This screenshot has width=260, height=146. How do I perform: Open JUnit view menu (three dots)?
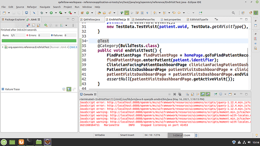pos(73,25)
